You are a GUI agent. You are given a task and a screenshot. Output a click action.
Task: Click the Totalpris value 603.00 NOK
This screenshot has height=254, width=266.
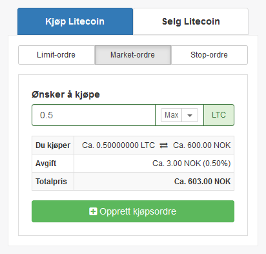click(x=202, y=182)
